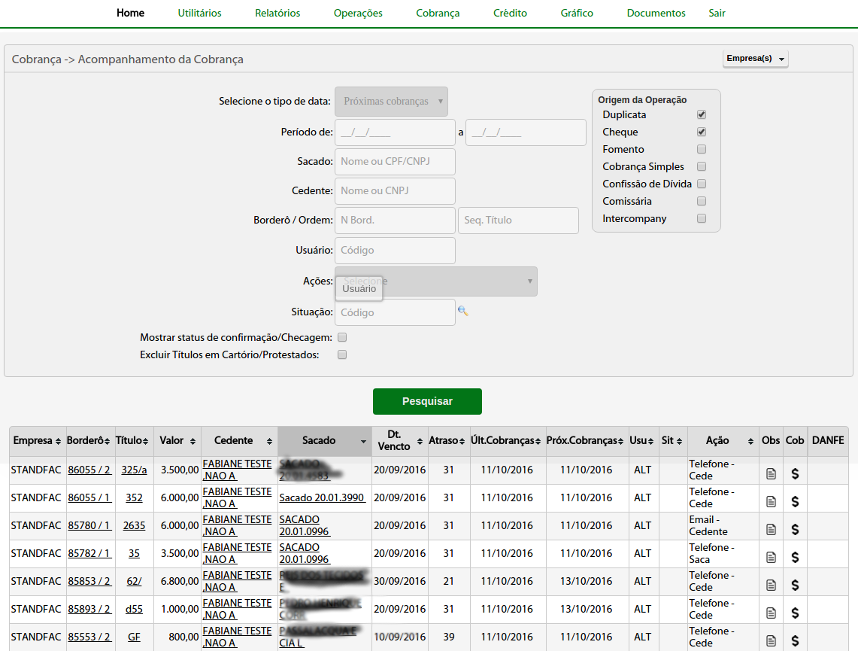Image resolution: width=858 pixels, height=651 pixels.
Task: Click the sort arrows on Últ.Cobranças header
Action: click(538, 441)
